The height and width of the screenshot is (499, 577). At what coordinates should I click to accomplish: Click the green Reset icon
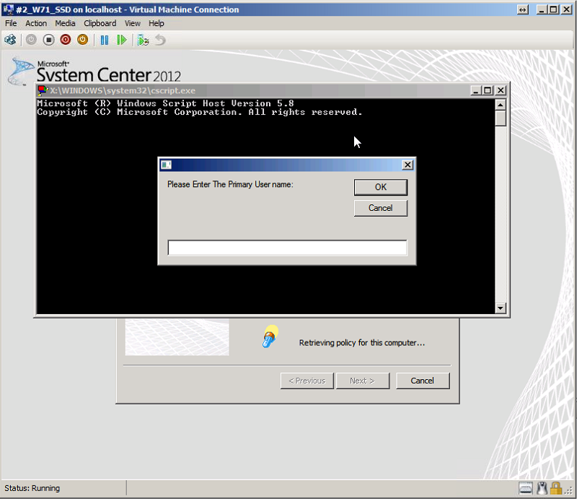click(121, 40)
